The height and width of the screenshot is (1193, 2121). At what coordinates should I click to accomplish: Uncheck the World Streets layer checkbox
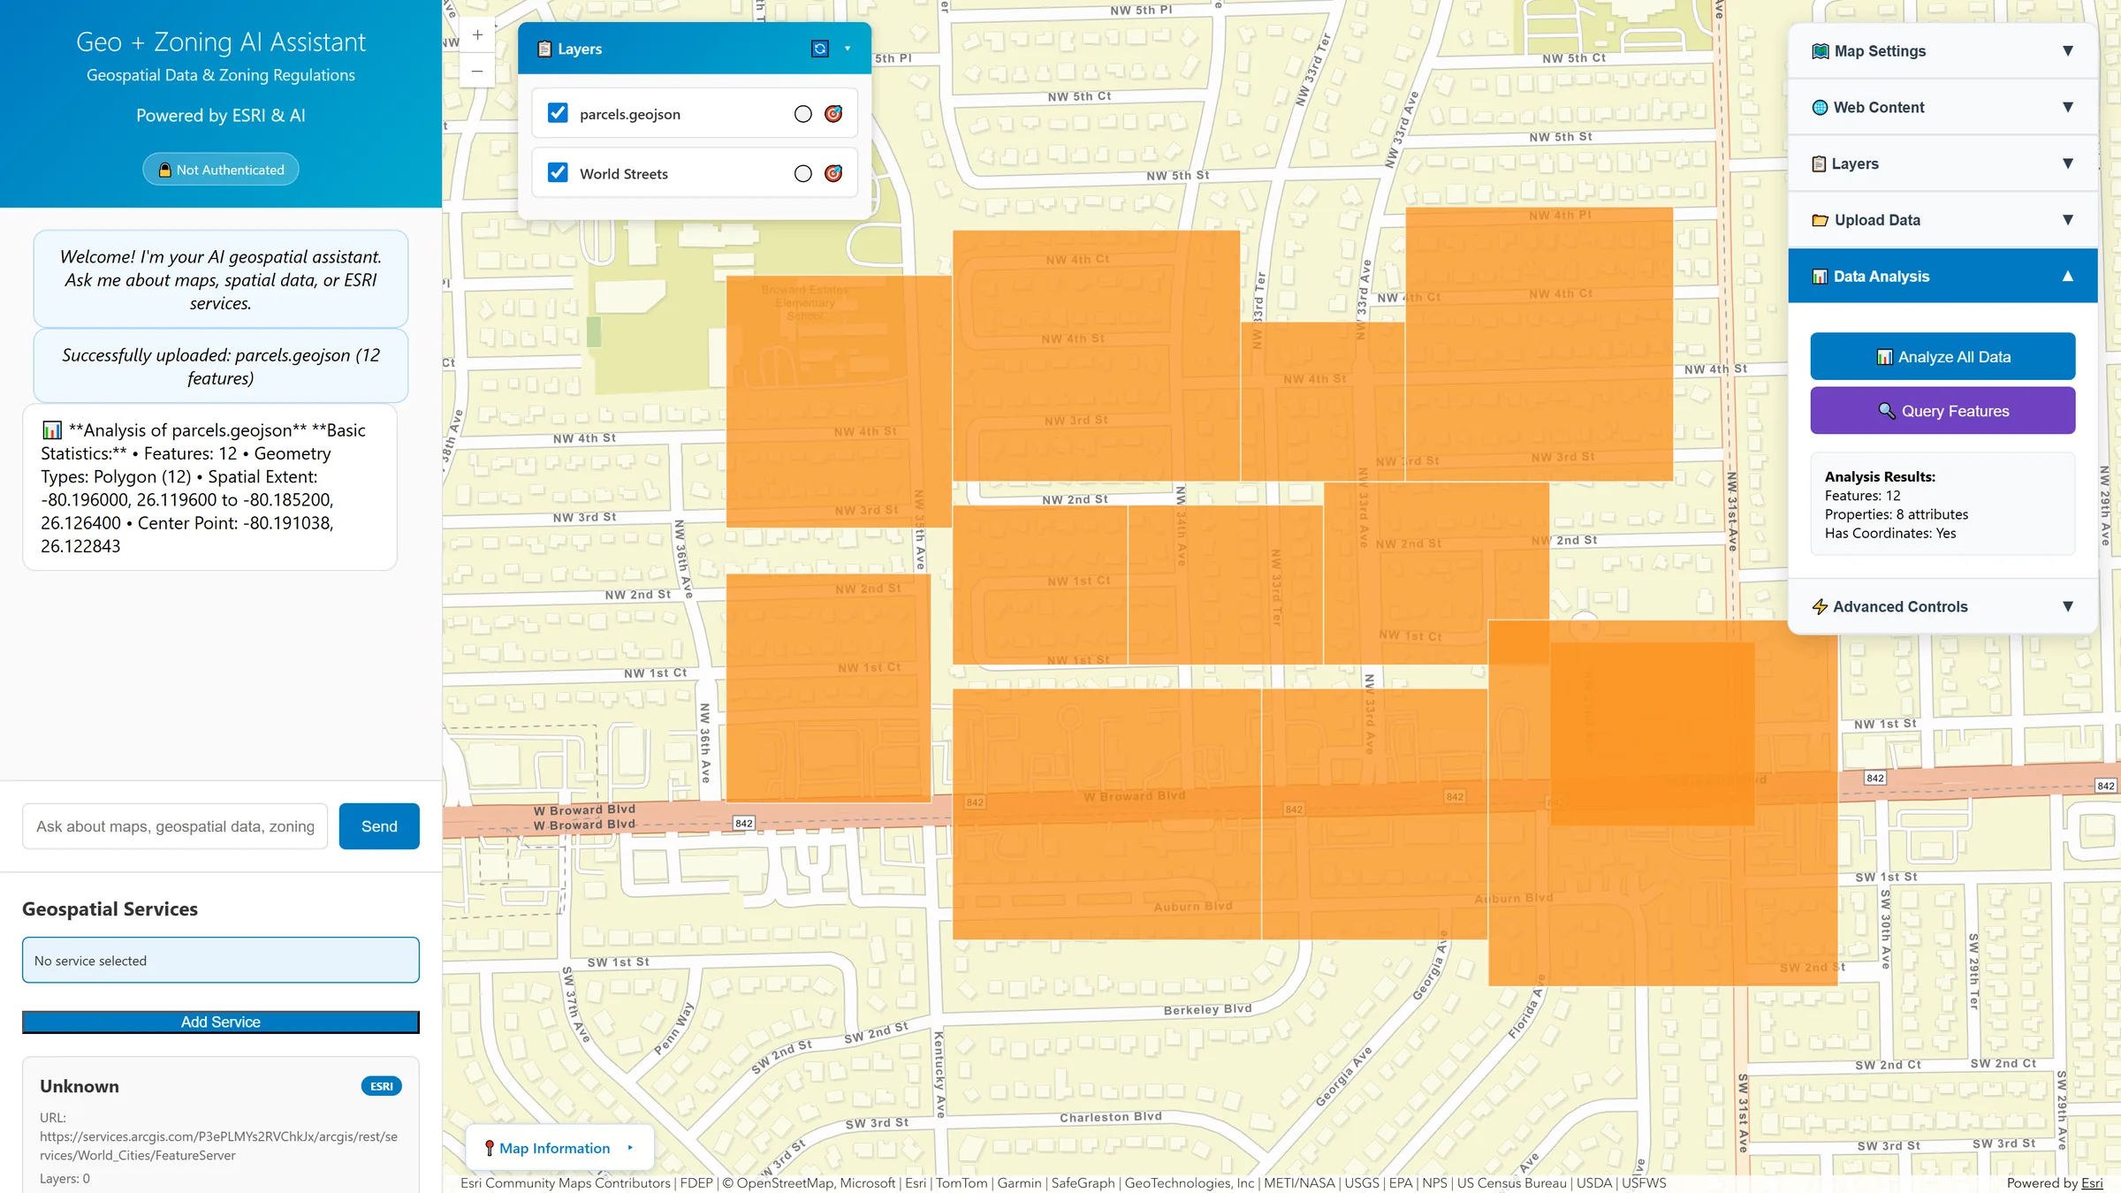(x=558, y=172)
